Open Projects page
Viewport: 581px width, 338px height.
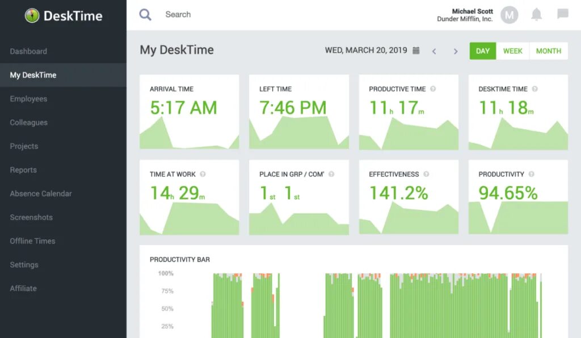(24, 146)
